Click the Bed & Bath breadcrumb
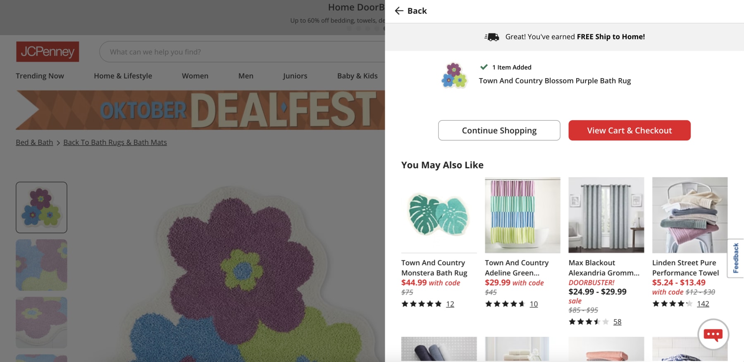The image size is (744, 362). point(34,143)
